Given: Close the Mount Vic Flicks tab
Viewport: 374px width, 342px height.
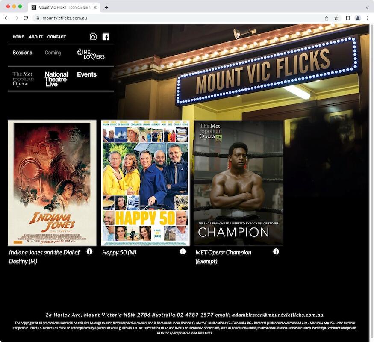Looking at the screenshot, I should (95, 7).
